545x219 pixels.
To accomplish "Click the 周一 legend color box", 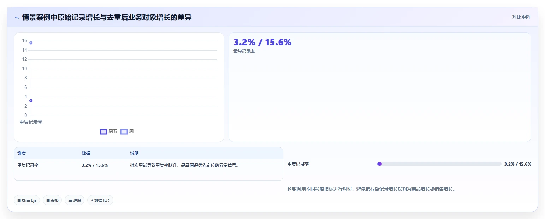I will (x=124, y=131).
